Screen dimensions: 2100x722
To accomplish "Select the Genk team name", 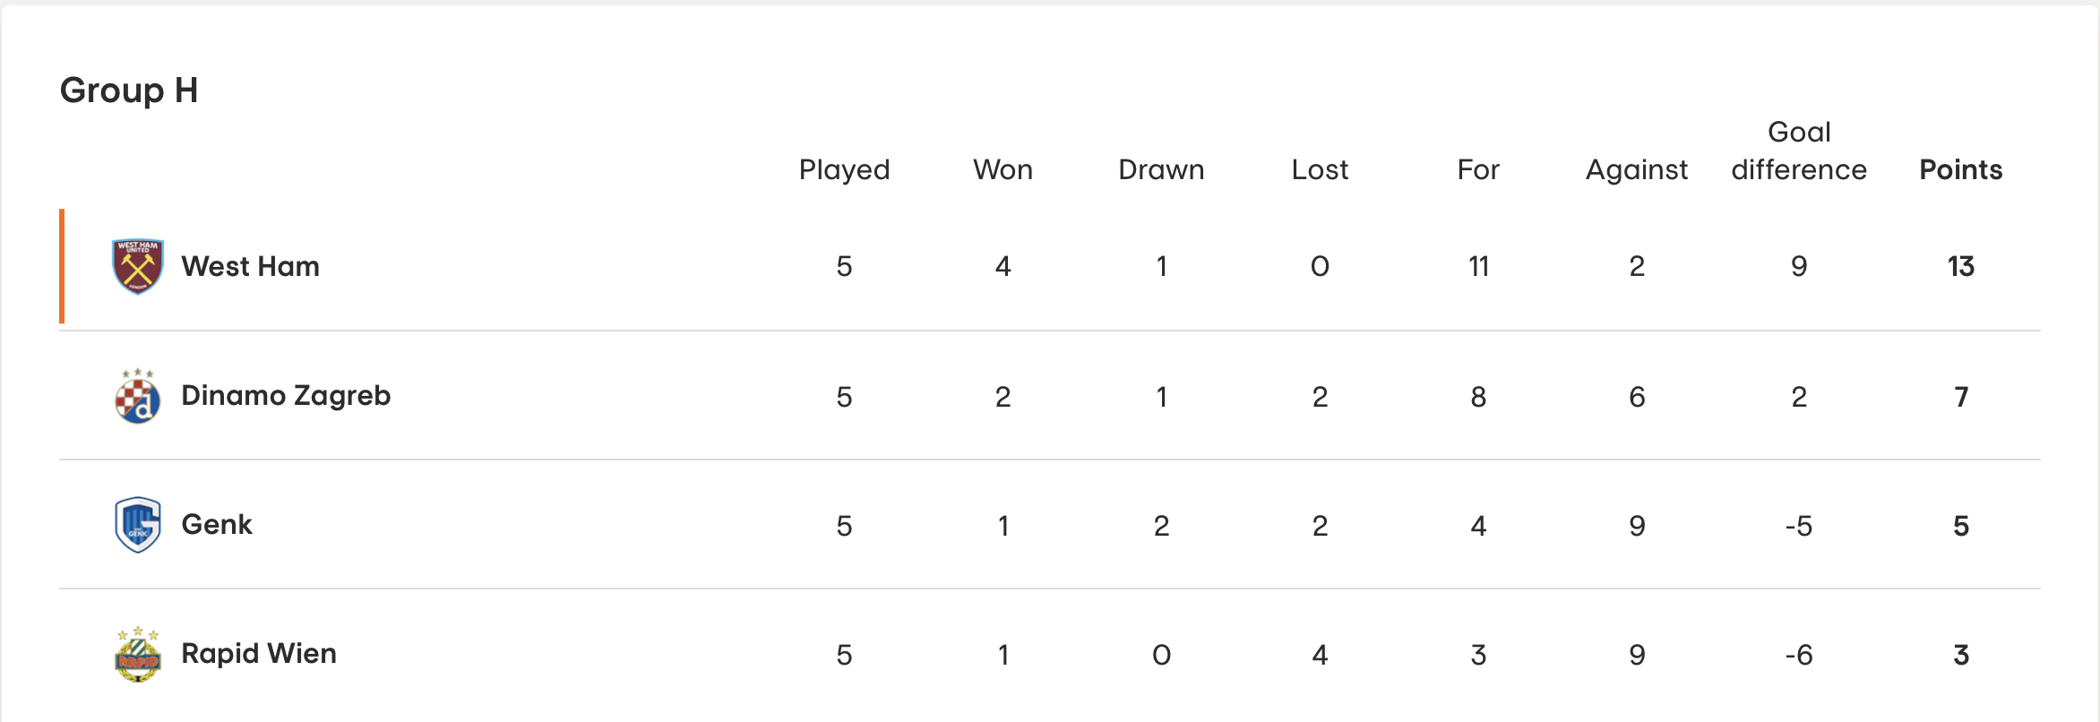I will (217, 524).
